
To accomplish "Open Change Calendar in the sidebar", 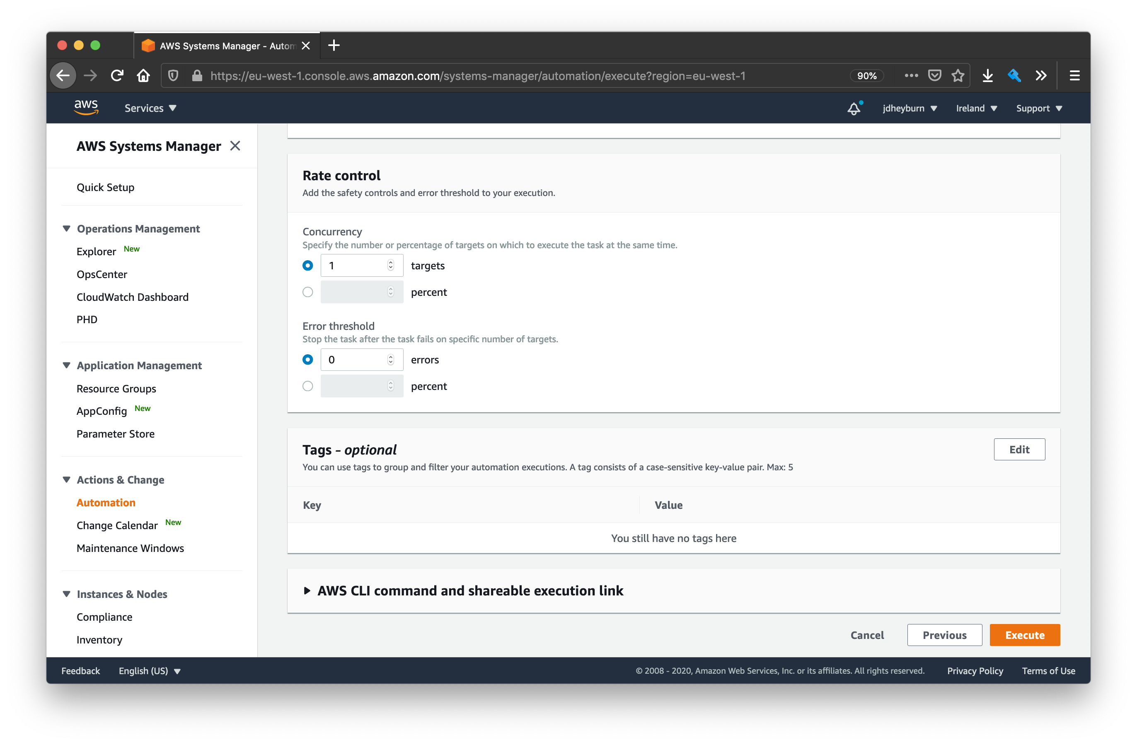I will pos(117,525).
